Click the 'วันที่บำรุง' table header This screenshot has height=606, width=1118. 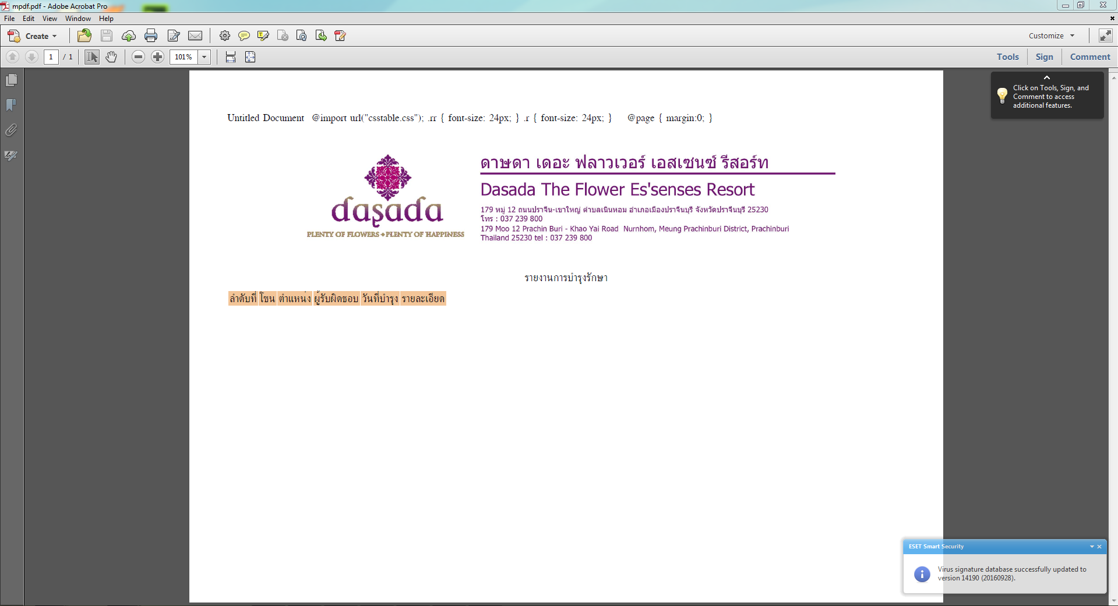click(x=380, y=299)
